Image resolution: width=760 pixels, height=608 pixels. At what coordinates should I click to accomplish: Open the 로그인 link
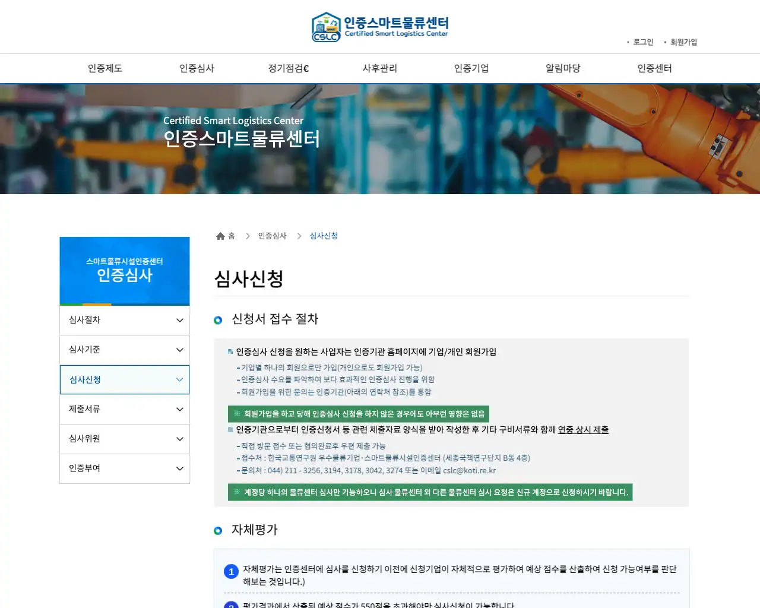(643, 42)
